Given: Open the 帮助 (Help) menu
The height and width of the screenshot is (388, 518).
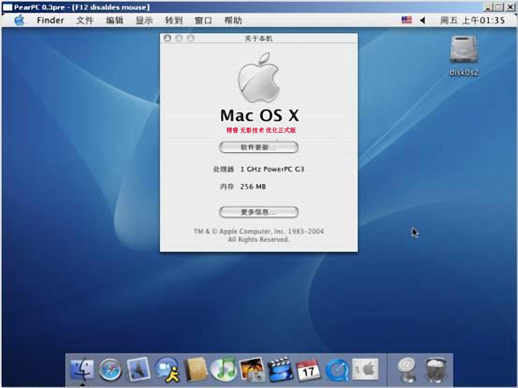Looking at the screenshot, I should coord(233,20).
